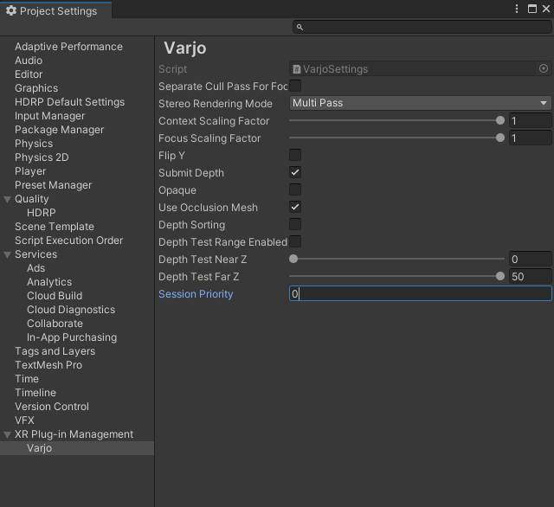Viewport: 554px width, 507px height.
Task: Select the Services category
Action: tap(36, 254)
